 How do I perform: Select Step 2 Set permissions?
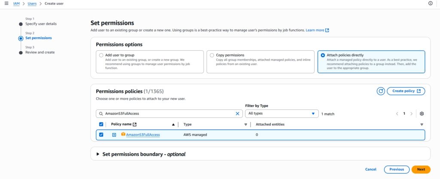pos(38,38)
